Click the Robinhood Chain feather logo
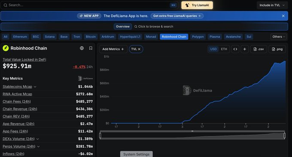292x157 pixels. 6,48
